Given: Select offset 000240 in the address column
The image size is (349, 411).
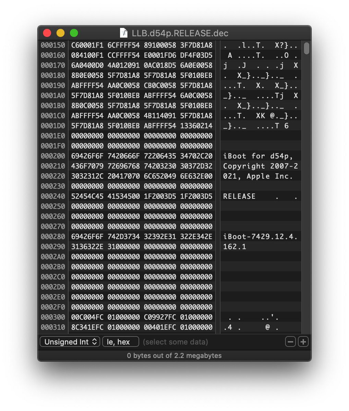Looking at the screenshot, I should point(53,197).
